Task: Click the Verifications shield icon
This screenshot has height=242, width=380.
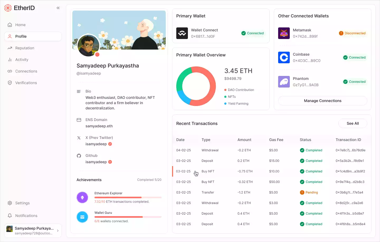Action: pos(10,83)
